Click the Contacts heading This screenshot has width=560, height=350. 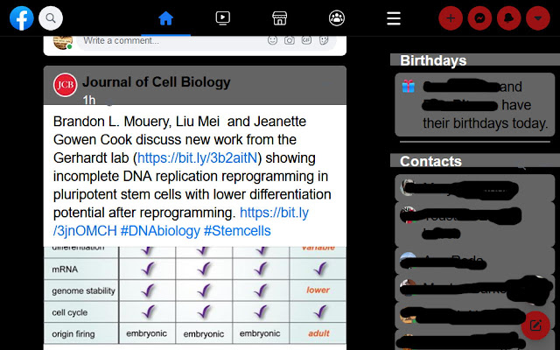click(430, 161)
